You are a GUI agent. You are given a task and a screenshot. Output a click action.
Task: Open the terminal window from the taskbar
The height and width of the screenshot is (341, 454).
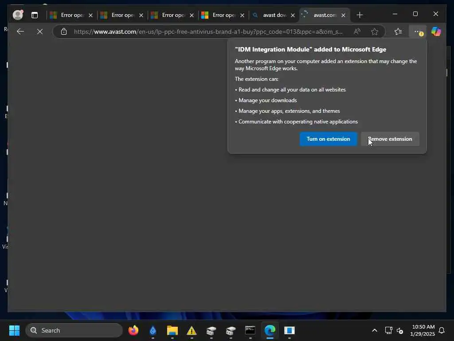pyautogui.click(x=250, y=330)
